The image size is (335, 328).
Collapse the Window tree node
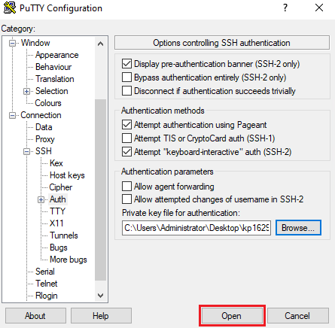pyautogui.click(x=12, y=43)
